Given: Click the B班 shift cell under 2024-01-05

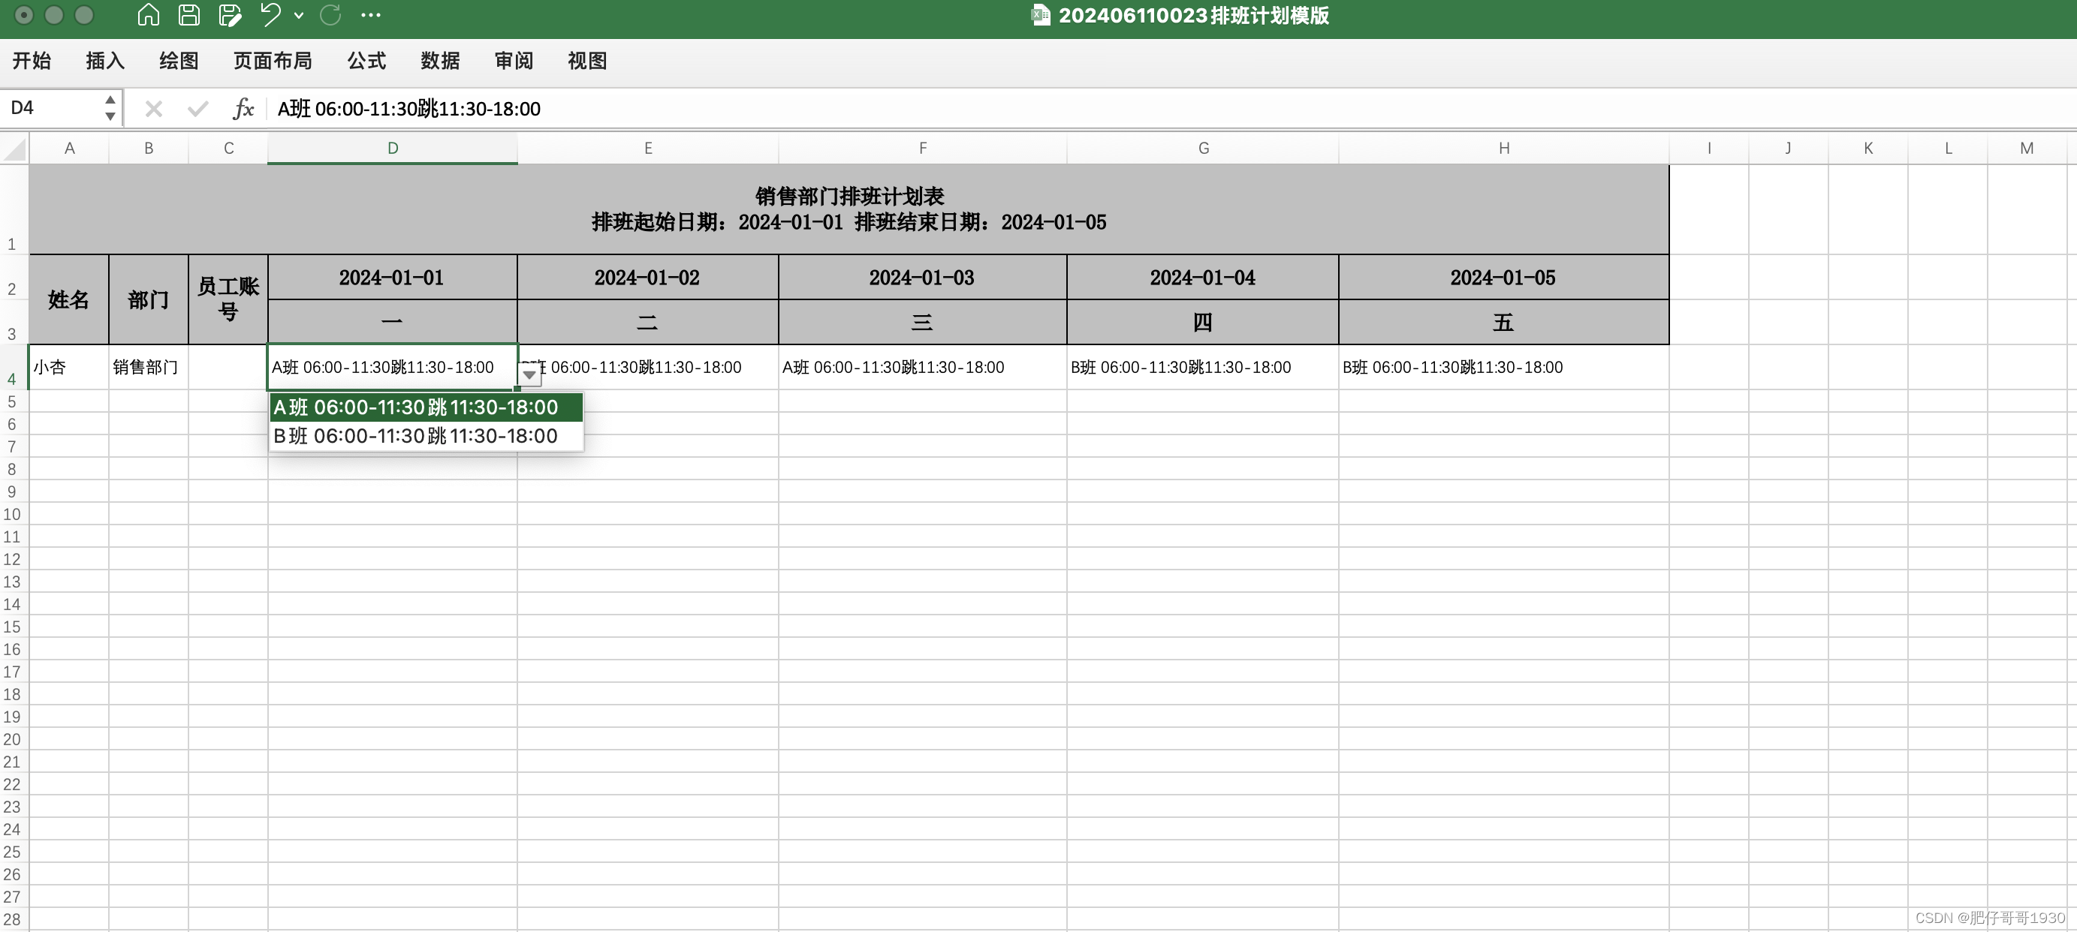Looking at the screenshot, I should click(1504, 368).
